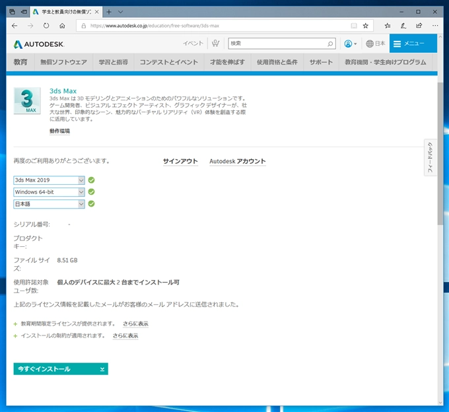
Task: Change region via 日本 globe icon
Action: coord(376,44)
